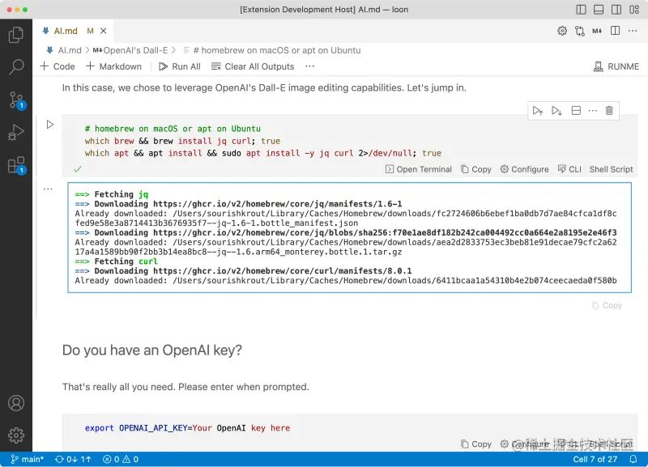Open the Customize Layout icon

634,10
